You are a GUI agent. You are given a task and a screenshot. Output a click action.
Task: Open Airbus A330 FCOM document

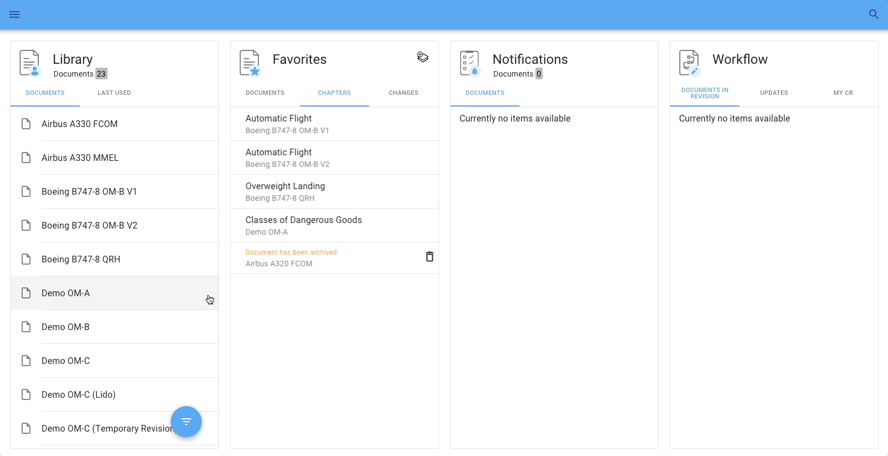point(114,124)
